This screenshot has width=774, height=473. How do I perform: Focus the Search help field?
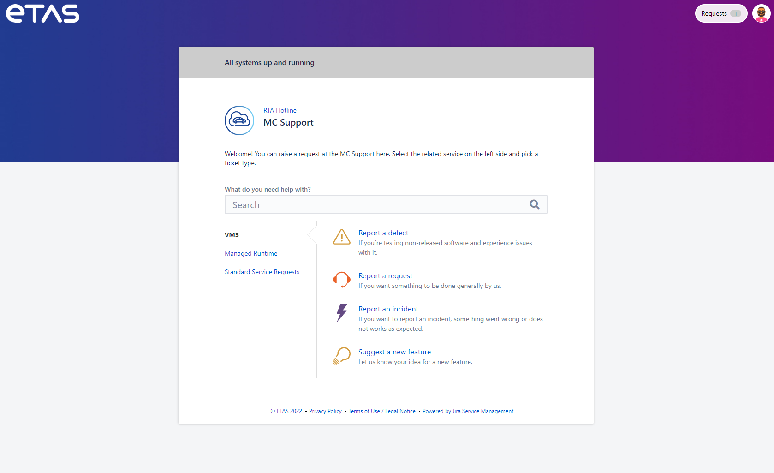pyautogui.click(x=386, y=204)
